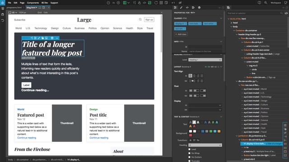
Task: Pick the green background swatch
Action: (211, 131)
